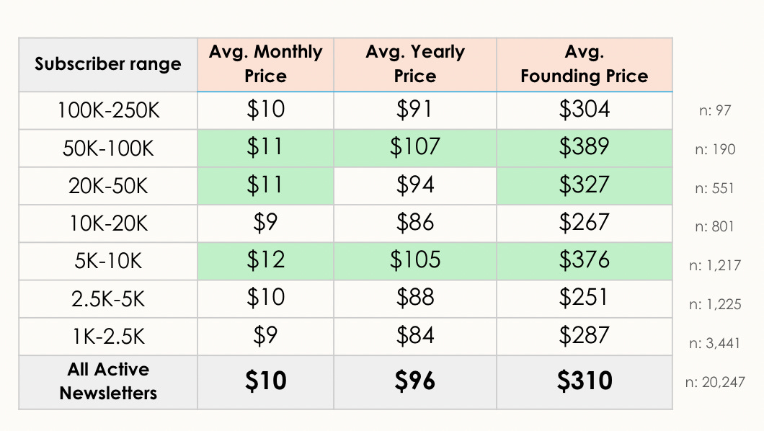Image resolution: width=764 pixels, height=431 pixels.
Task: Click the n: 20,247 sample size label
Action: pos(715,382)
